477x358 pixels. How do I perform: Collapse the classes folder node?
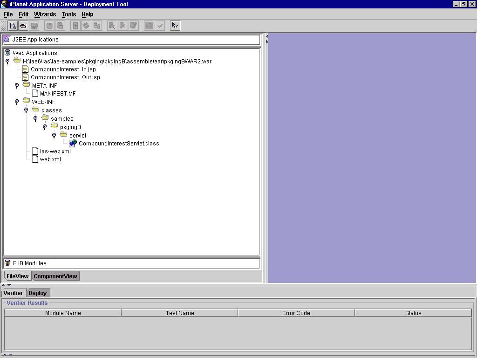coord(26,110)
